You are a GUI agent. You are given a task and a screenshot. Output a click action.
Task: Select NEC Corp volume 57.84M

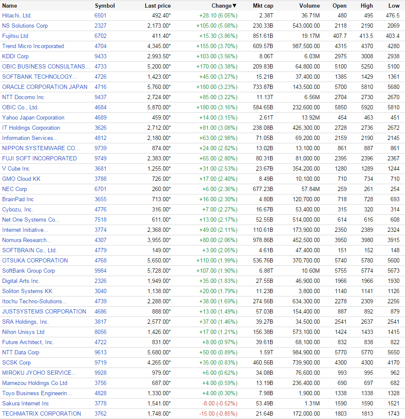310,189
